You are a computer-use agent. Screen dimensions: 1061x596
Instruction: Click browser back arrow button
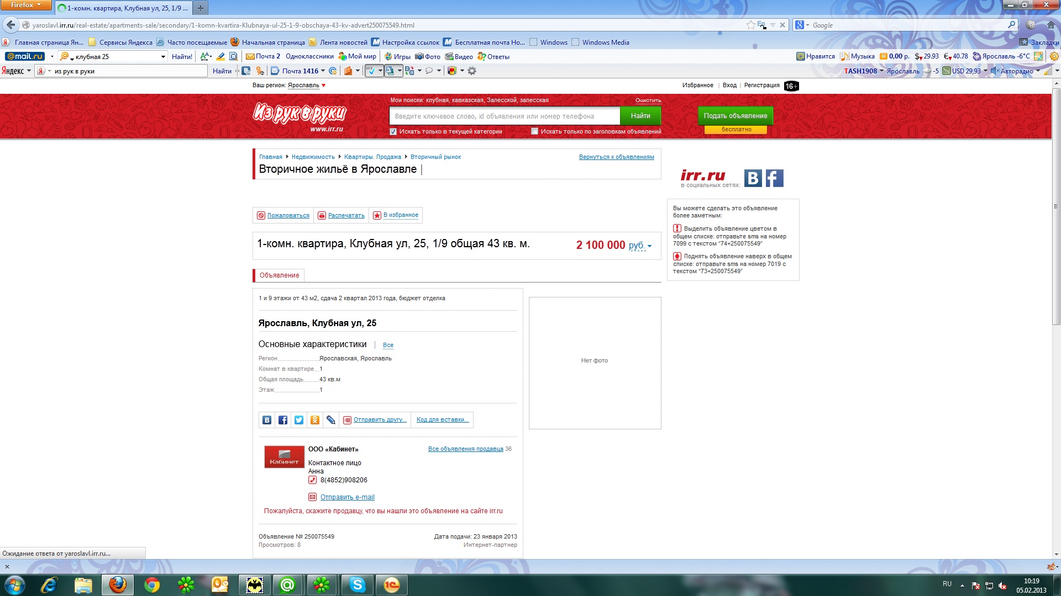point(10,25)
